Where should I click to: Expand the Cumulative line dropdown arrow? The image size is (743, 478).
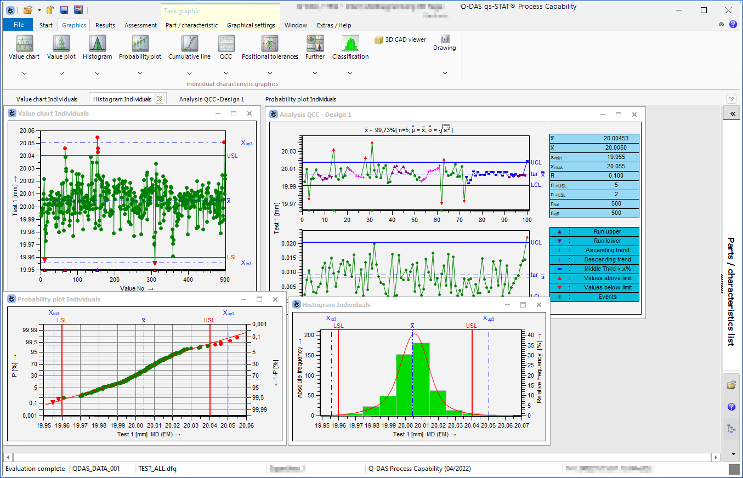pos(189,73)
